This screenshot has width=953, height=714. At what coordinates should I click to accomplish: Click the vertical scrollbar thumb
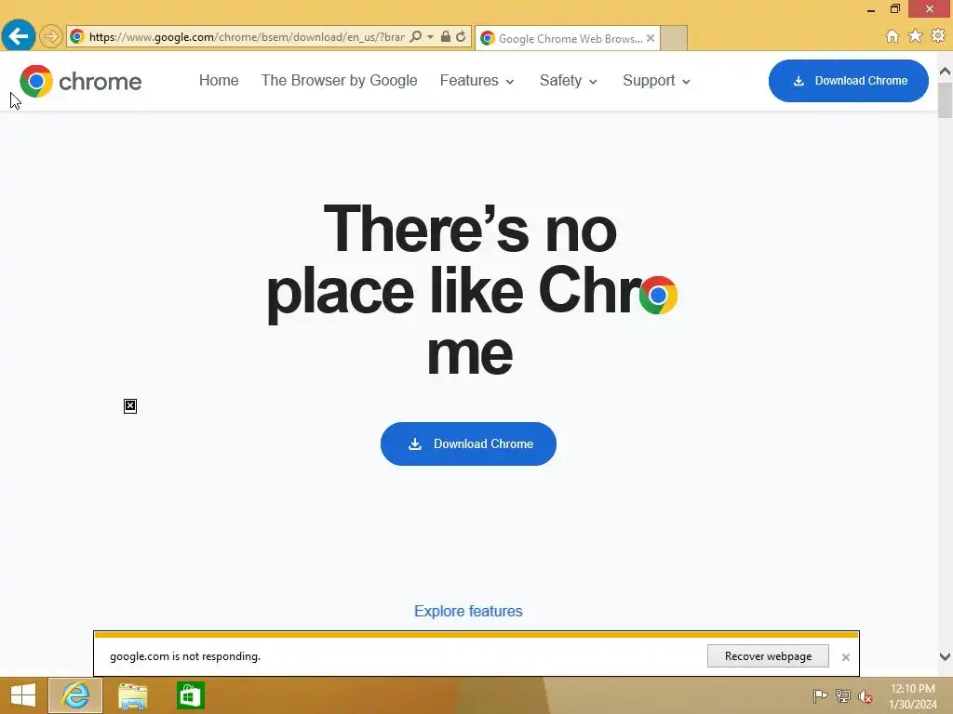[x=946, y=99]
